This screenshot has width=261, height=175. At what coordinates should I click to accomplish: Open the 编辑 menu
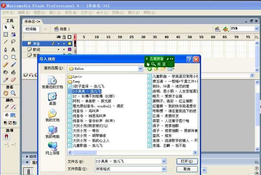[x=24, y=12]
